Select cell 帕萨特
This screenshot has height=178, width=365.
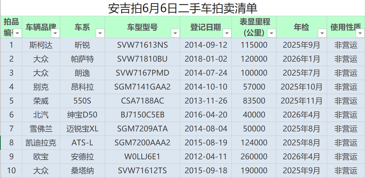point(82,59)
